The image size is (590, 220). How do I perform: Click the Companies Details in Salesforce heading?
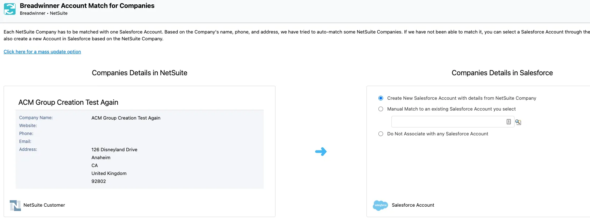click(502, 73)
